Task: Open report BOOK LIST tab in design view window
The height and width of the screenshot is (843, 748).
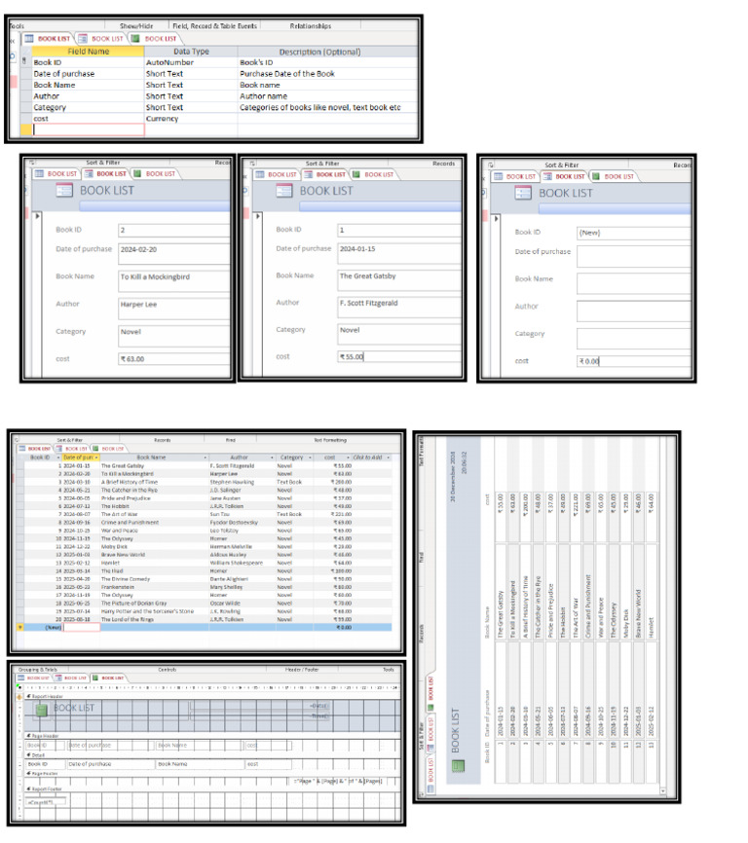Action: tap(155, 39)
